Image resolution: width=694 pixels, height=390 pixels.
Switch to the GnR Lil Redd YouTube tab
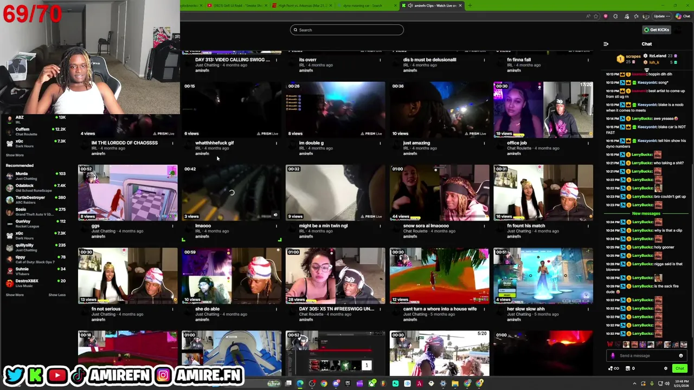pos(238,5)
